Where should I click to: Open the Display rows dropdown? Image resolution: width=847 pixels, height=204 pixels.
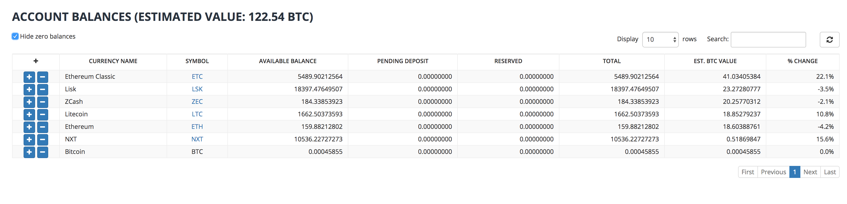[660, 40]
